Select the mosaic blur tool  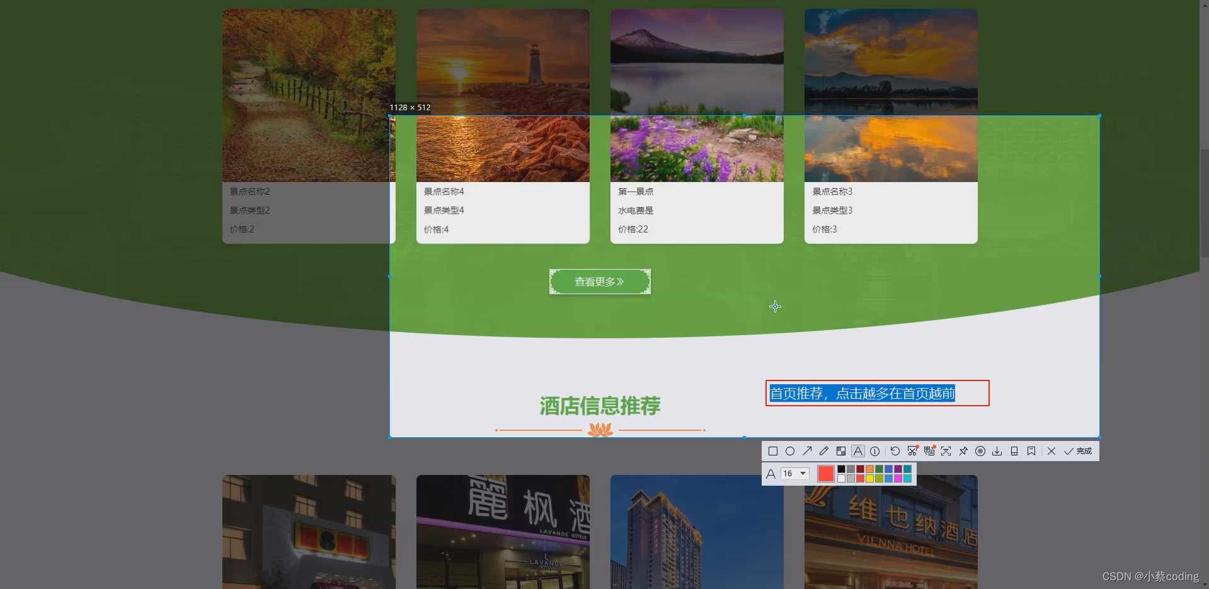(x=841, y=451)
